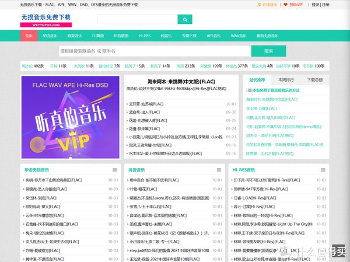
Task: Open the 华语无损音乐 section heading
Action: (37, 170)
